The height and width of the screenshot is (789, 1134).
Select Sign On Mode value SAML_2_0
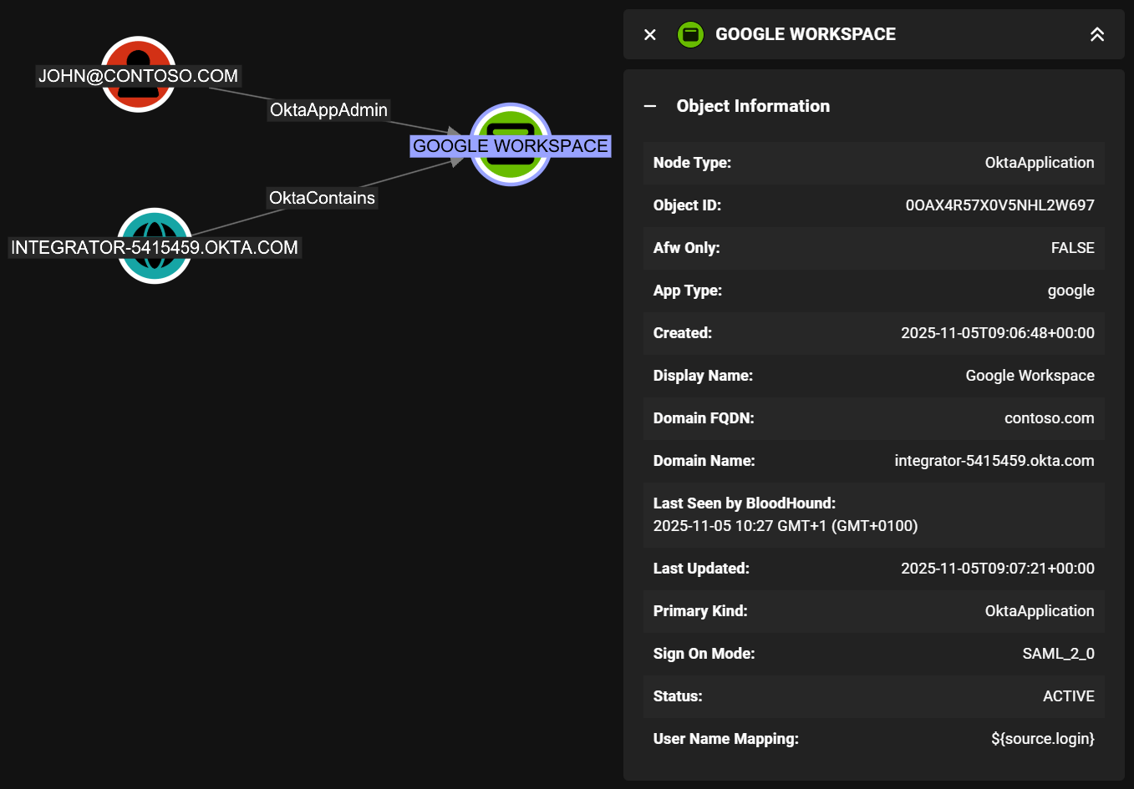click(1058, 654)
